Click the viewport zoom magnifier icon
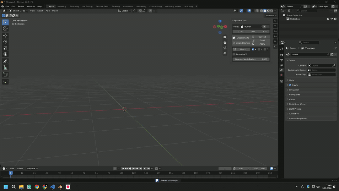This screenshot has height=191, width=339. (x=225, y=37)
